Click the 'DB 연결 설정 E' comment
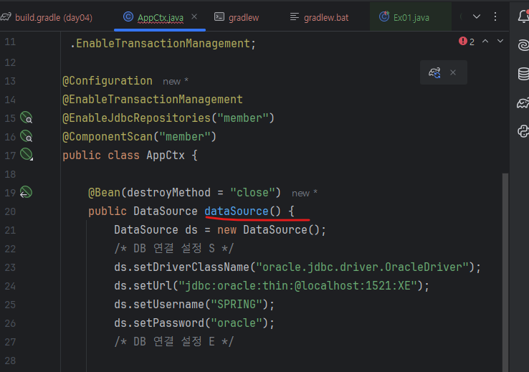Image resolution: width=529 pixels, height=372 pixels. (x=173, y=342)
